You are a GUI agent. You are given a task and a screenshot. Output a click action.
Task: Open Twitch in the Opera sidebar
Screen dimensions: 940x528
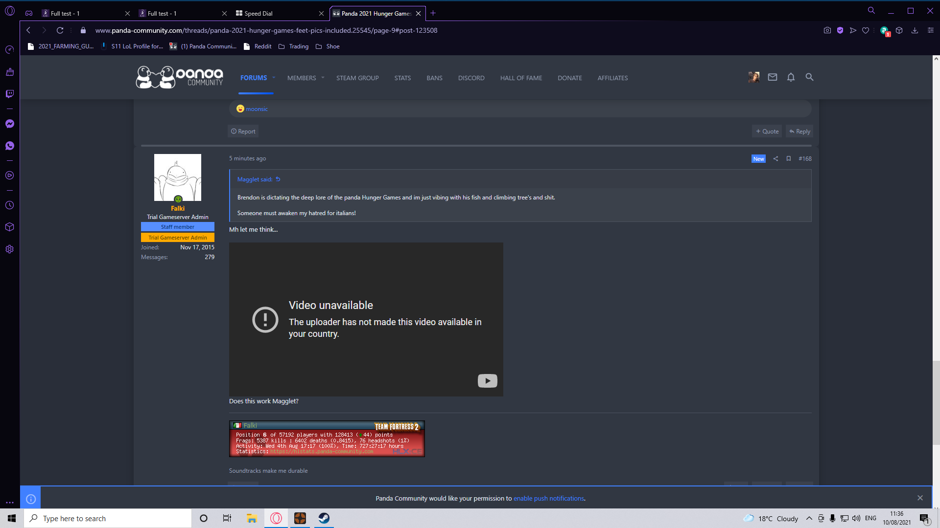click(x=9, y=94)
